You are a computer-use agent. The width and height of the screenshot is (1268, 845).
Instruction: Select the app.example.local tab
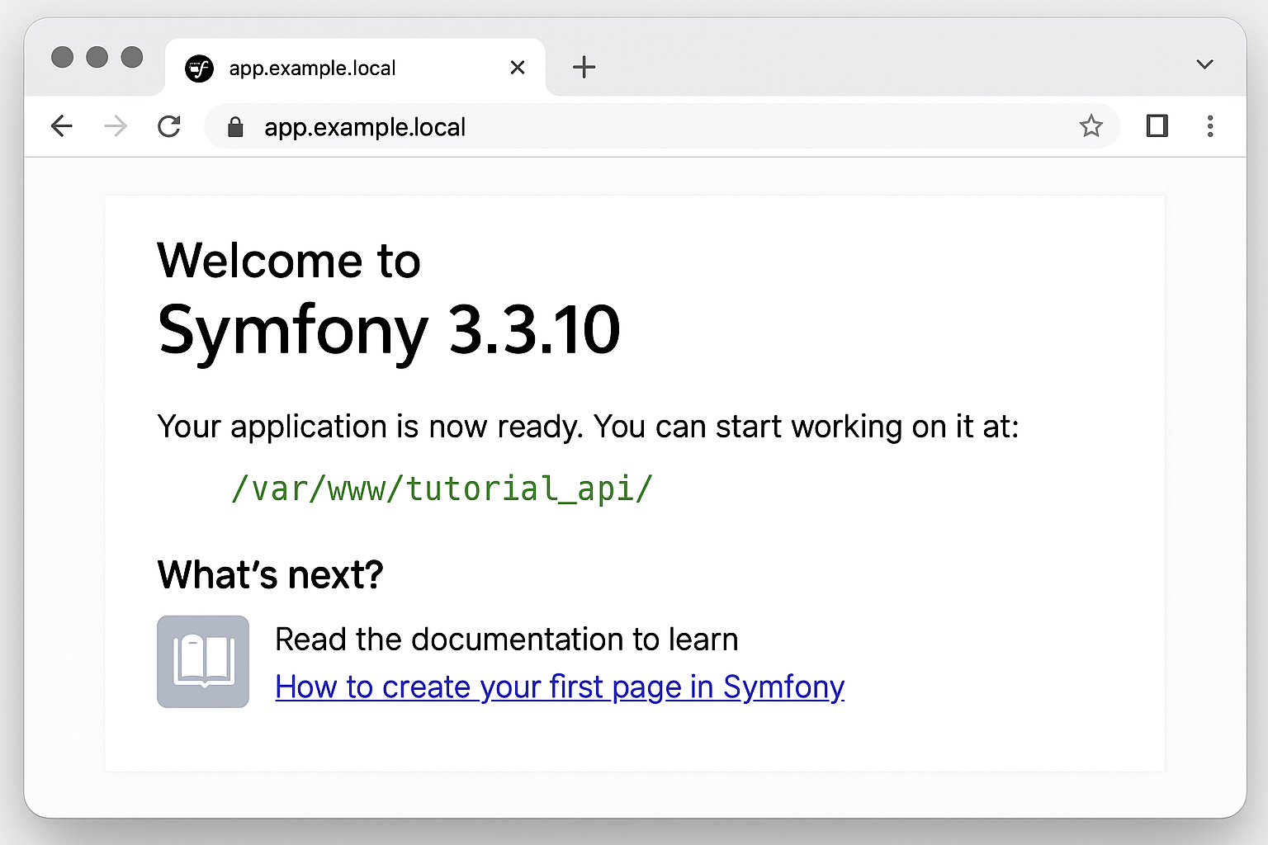tap(355, 68)
